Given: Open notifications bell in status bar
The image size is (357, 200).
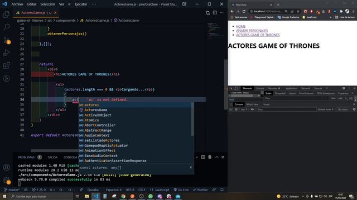Looking at the screenshot, I should pos(222,190).
